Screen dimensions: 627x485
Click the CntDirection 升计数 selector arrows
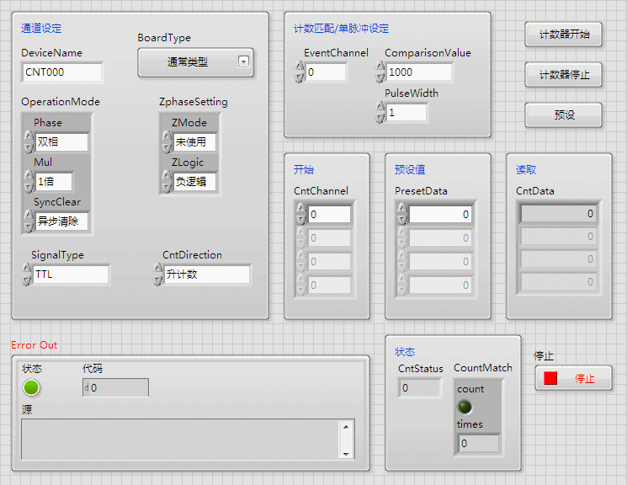click(x=158, y=274)
